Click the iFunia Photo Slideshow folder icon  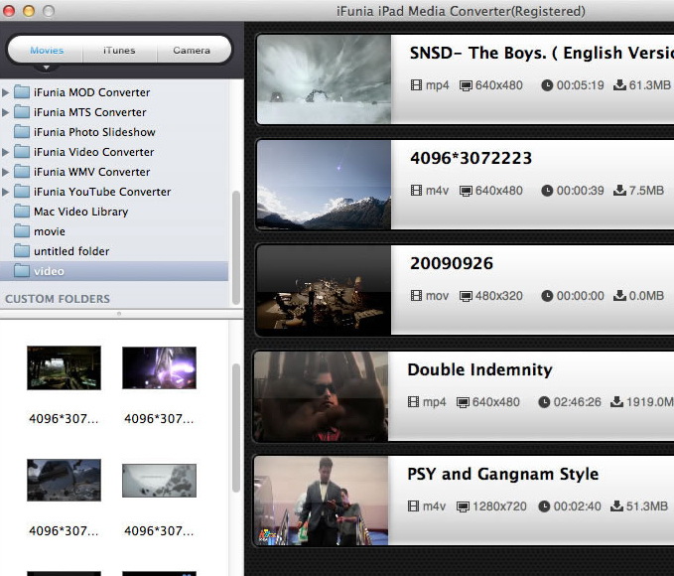click(22, 132)
